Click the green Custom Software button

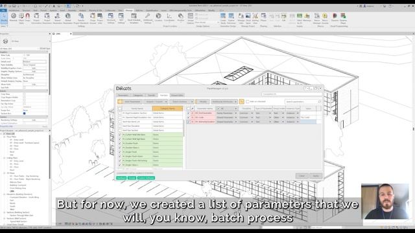pos(146,178)
